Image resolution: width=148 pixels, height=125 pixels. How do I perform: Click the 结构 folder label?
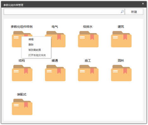[x=22, y=60]
